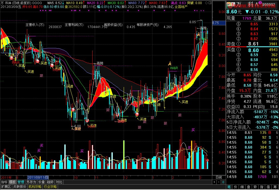
Task: Click the 2011年 timeline label
Action: coord(6,177)
